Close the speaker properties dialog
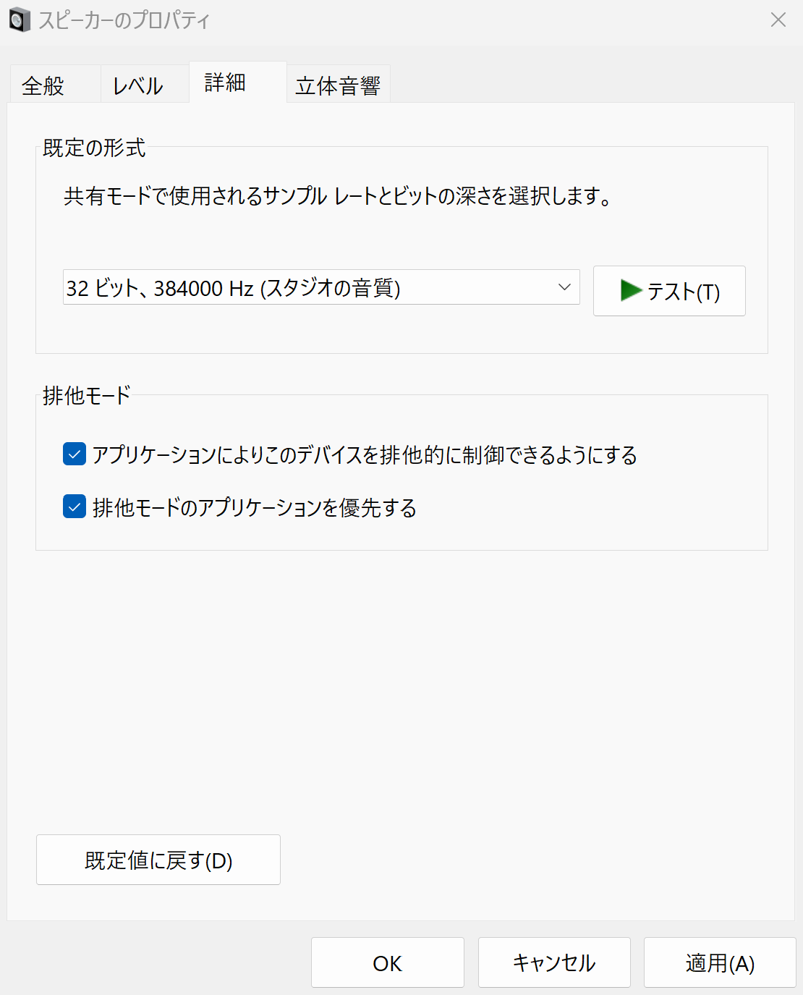 (778, 20)
